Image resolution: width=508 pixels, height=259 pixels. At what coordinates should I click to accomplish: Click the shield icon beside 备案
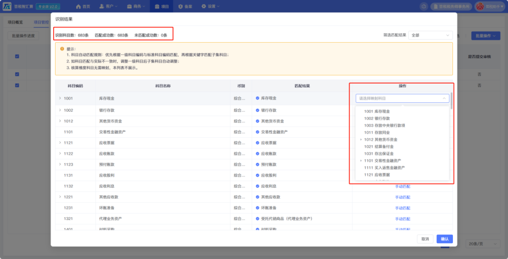click(x=181, y=6)
